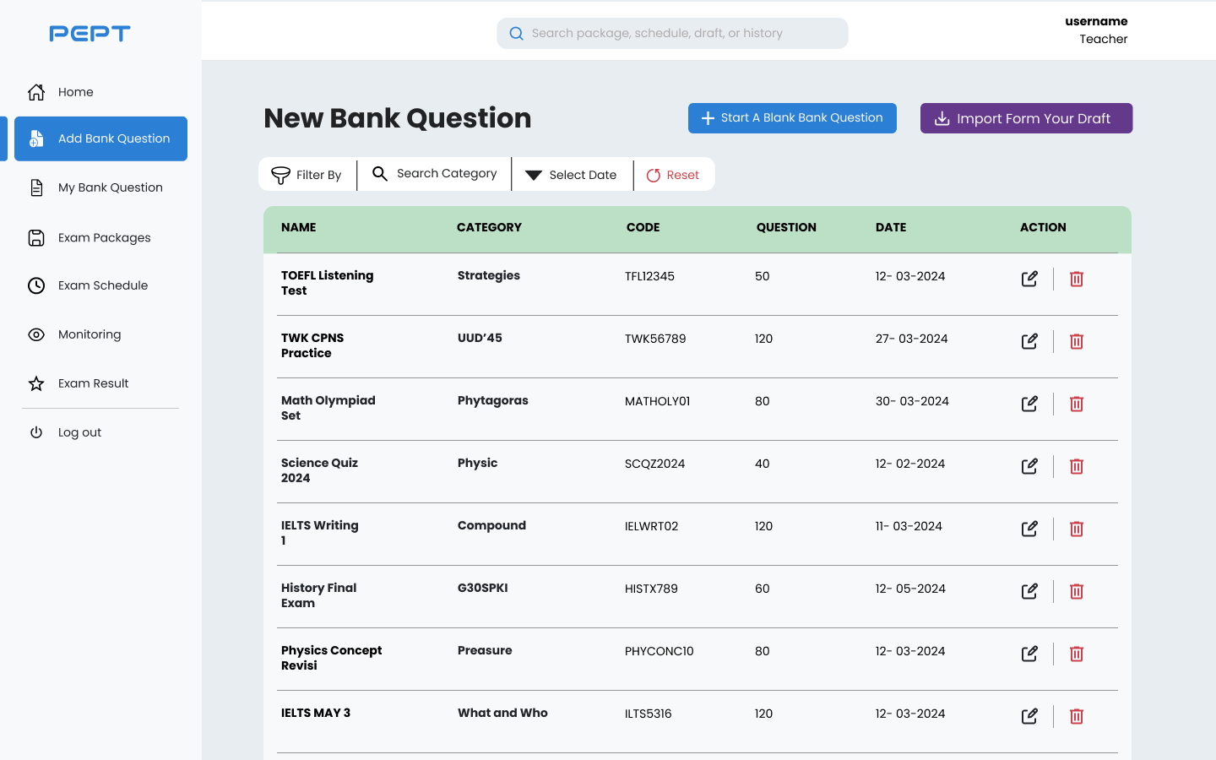
Task: Select the Math Olympiad Set name
Action: [328, 408]
